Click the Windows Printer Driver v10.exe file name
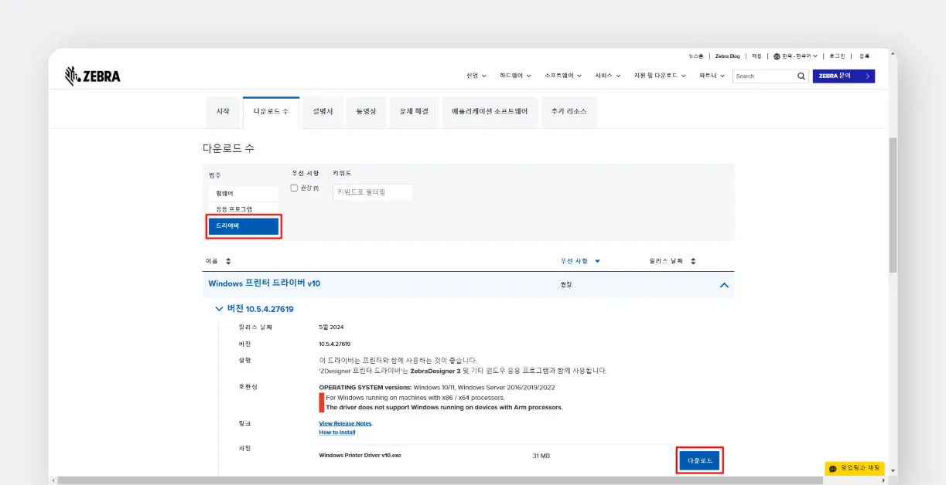Image resolution: width=946 pixels, height=485 pixels. (x=360, y=456)
